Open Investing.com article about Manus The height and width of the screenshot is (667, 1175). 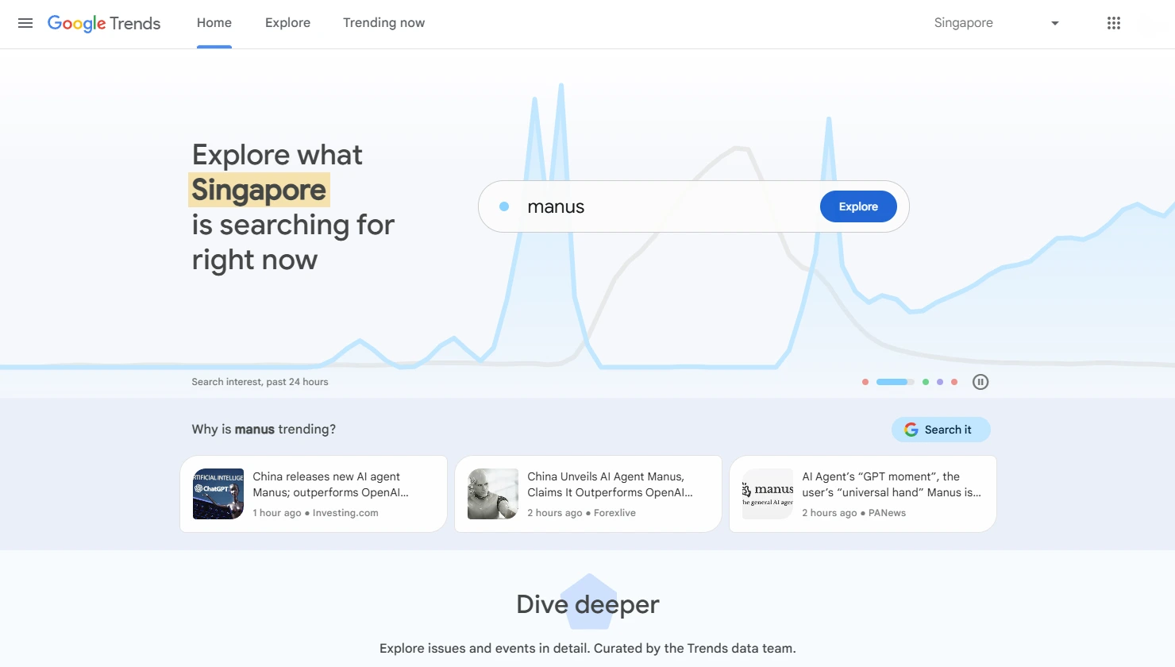tap(314, 494)
